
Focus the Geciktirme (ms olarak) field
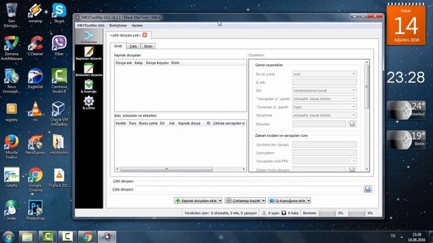(x=324, y=144)
